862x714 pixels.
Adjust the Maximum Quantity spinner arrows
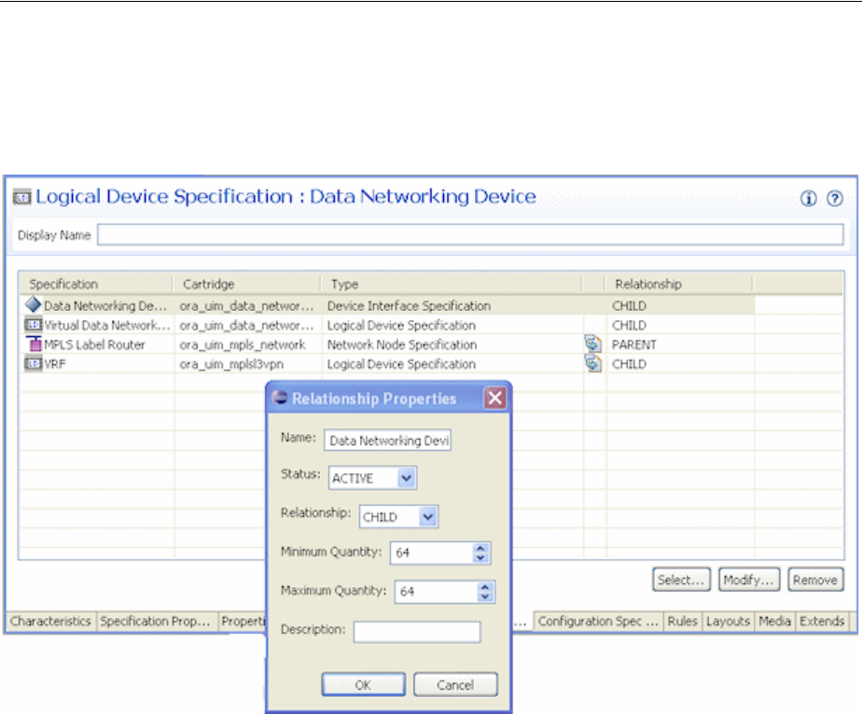483,591
